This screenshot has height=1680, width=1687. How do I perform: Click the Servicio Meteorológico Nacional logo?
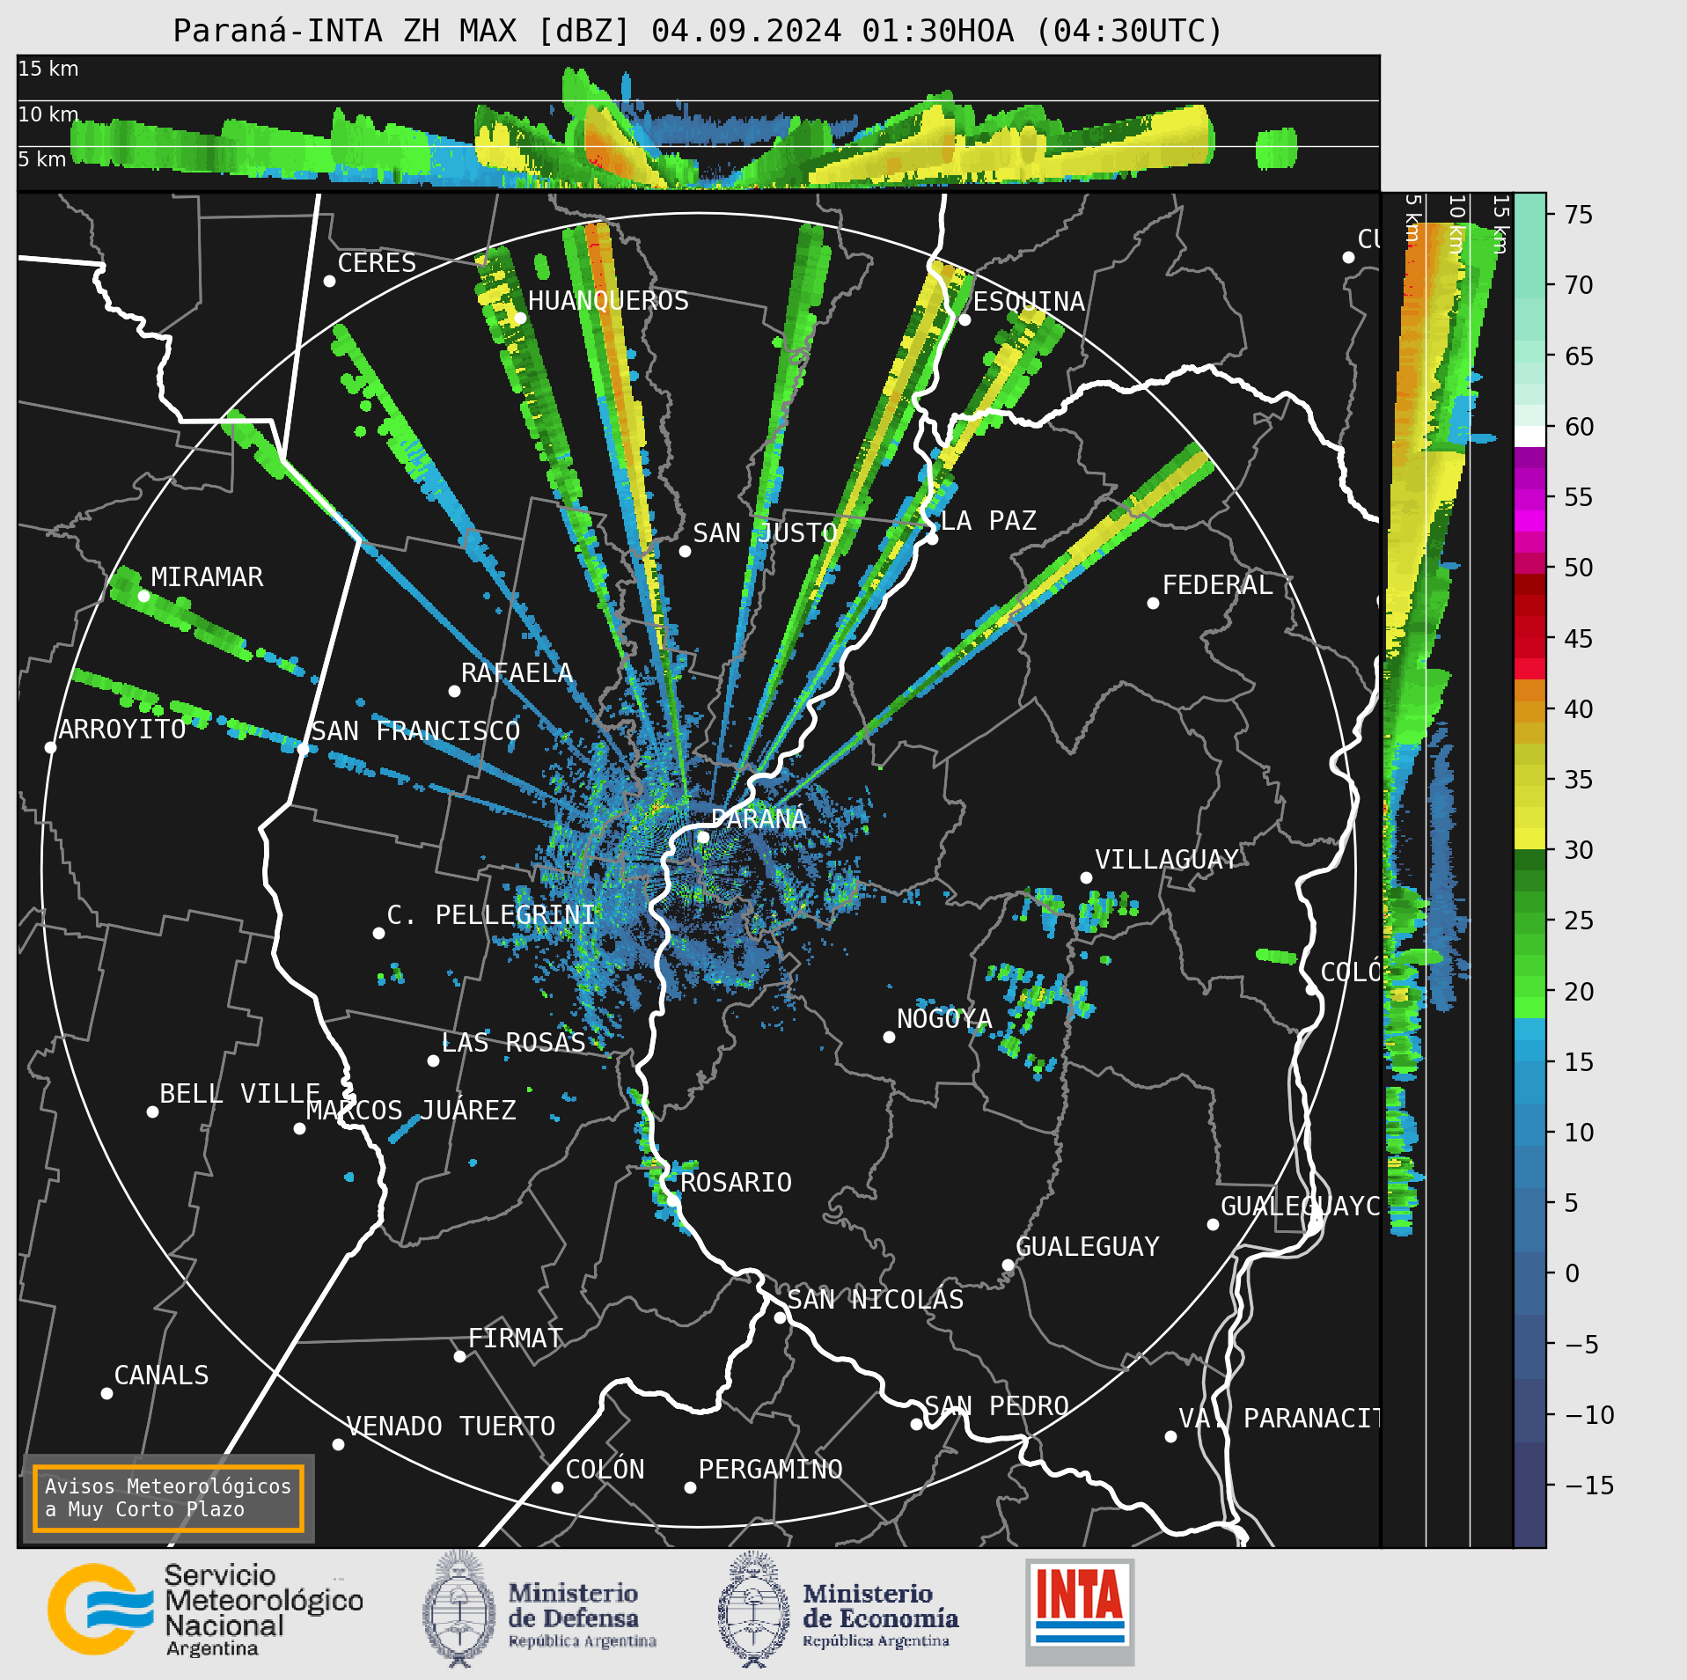206,1610
